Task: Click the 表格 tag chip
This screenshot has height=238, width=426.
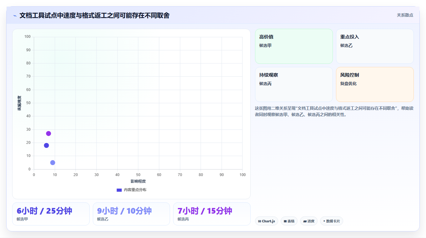Action: click(289, 221)
